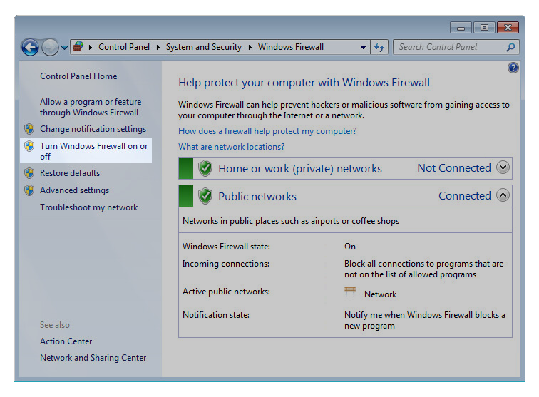The height and width of the screenshot is (397, 539).
Task: Open Allow a program or feature link
Action: [91, 107]
